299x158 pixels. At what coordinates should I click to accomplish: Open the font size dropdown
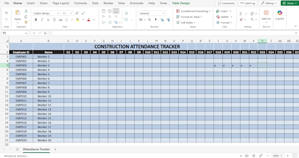point(71,13)
